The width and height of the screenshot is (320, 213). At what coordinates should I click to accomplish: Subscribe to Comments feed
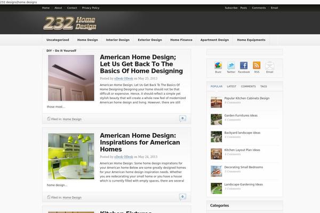[x=259, y=8]
